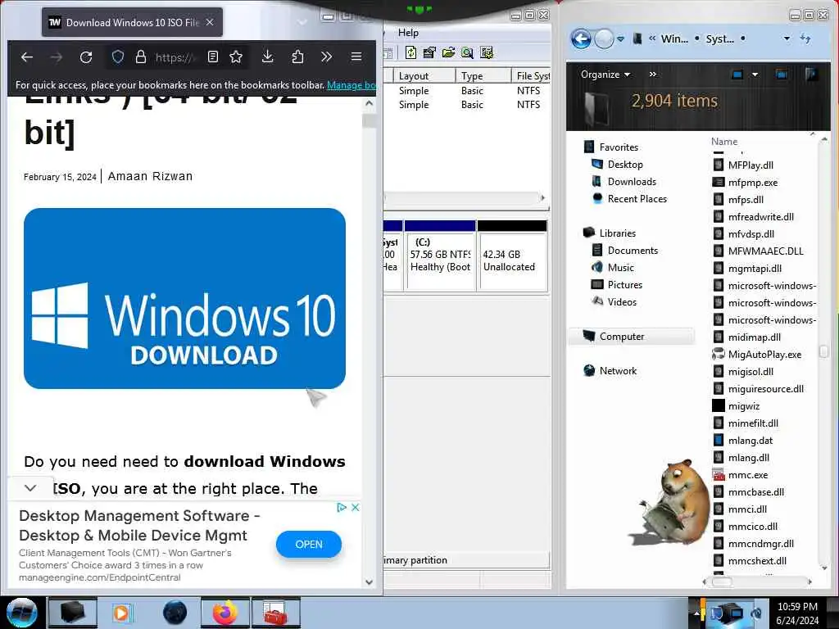The height and width of the screenshot is (629, 839).
Task: Refresh the Explorer folder view
Action: pos(805,38)
